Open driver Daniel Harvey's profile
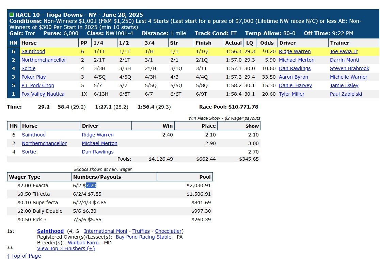The height and width of the screenshot is (259, 380). 296,85
